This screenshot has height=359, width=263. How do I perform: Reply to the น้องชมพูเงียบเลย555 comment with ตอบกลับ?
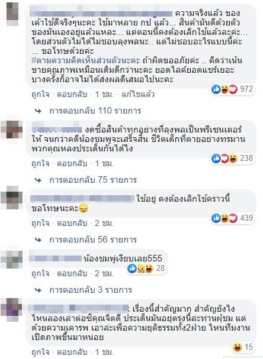tap(72, 274)
